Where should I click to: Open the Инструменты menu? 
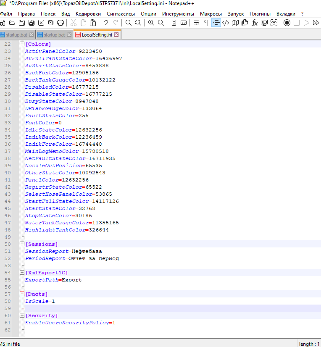click(178, 14)
